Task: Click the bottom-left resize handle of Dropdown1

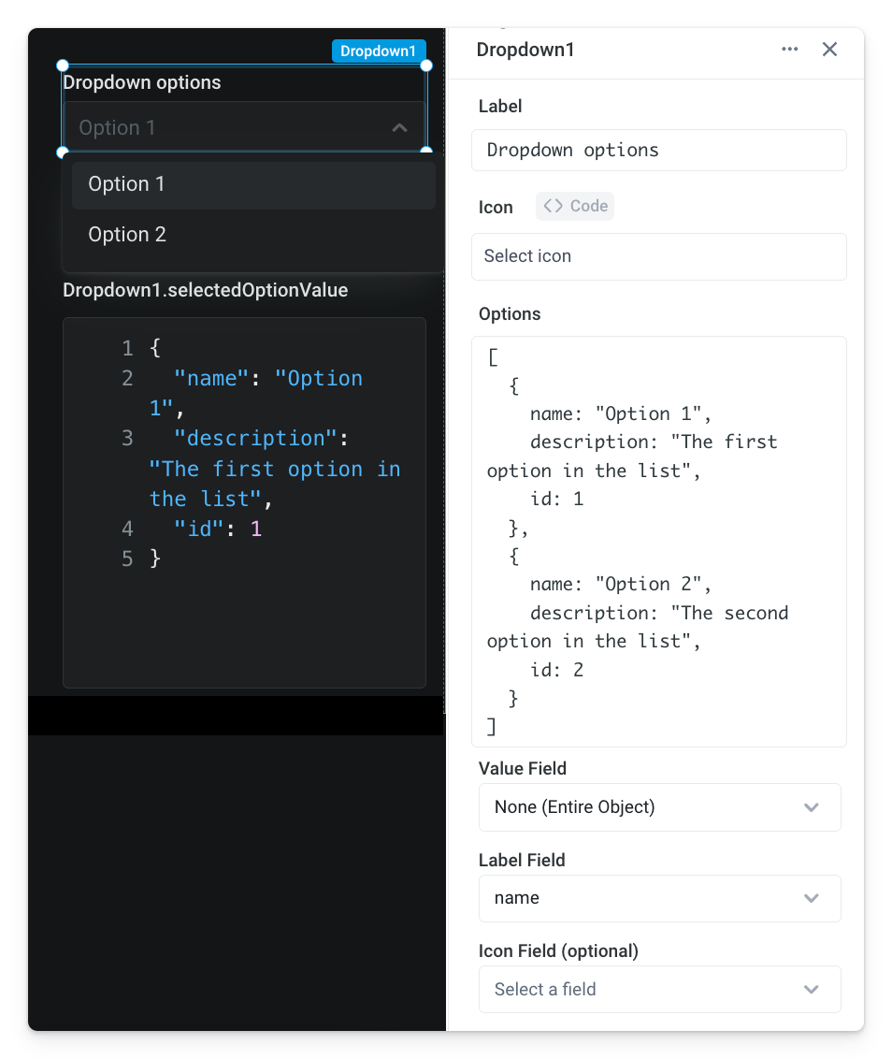Action: point(64,152)
